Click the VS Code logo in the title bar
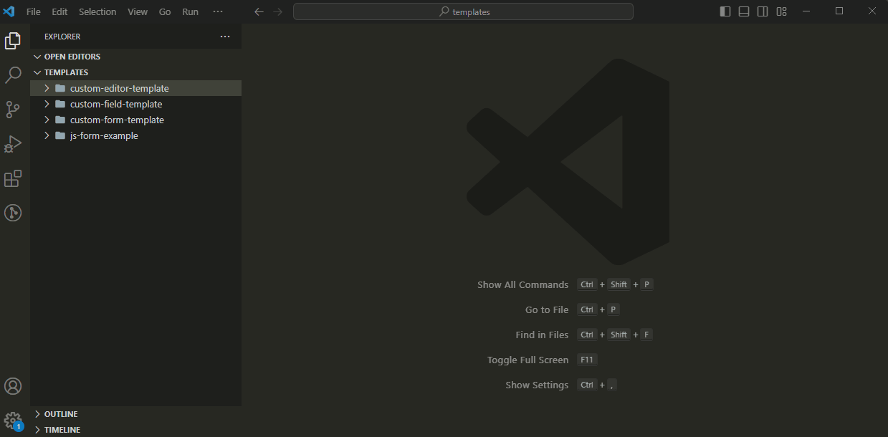Viewport: 888px width, 437px height. coord(9,11)
